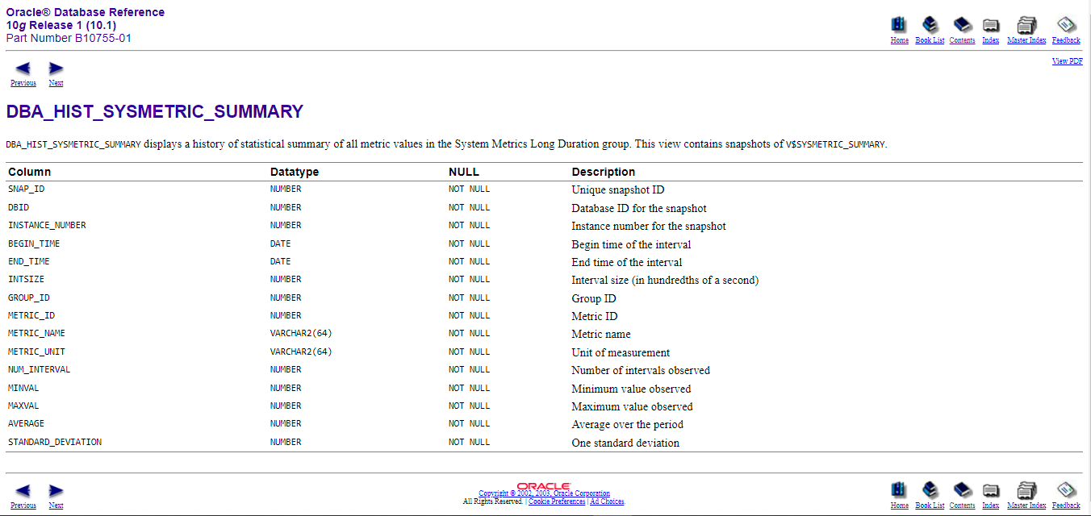
Task: Open the top Feedback icon
Action: [1066, 25]
